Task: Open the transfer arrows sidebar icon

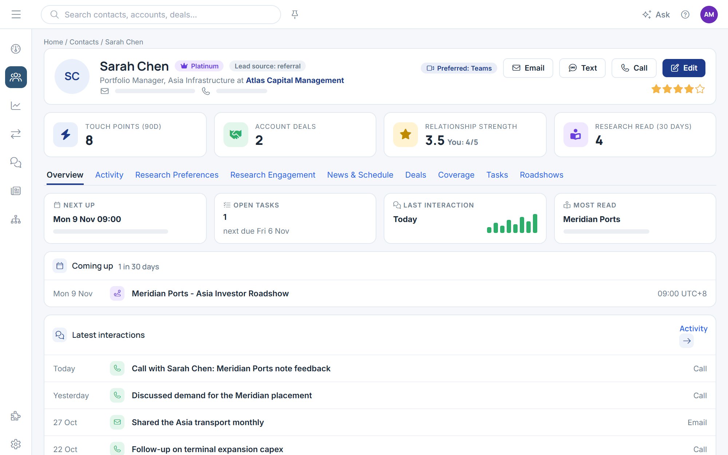Action: pos(16,134)
